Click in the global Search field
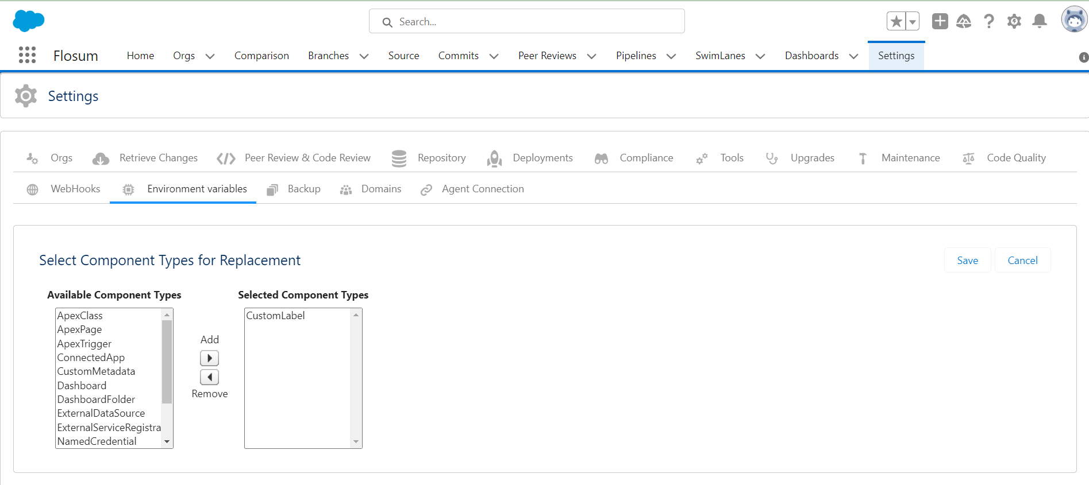 (x=526, y=22)
